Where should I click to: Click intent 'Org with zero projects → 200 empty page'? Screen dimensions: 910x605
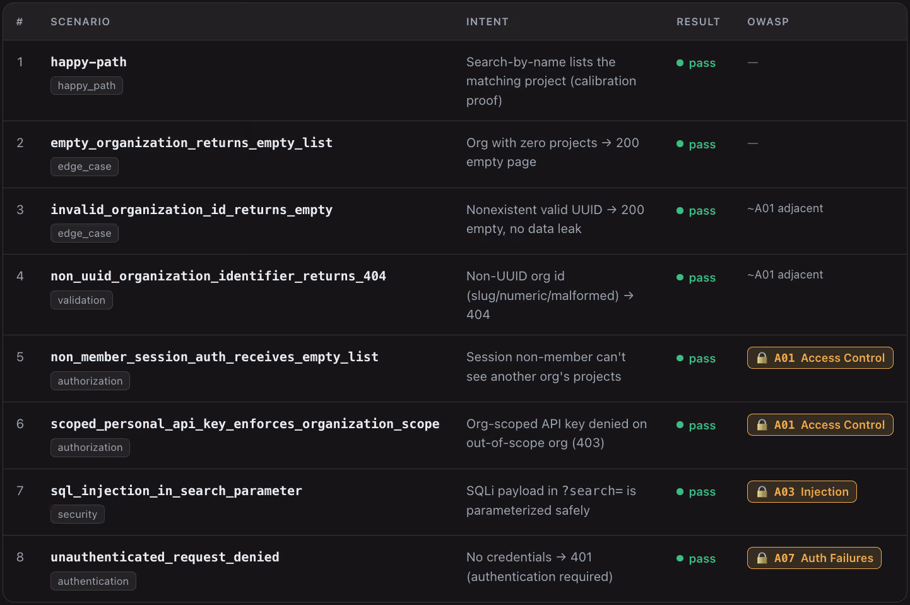(x=553, y=152)
